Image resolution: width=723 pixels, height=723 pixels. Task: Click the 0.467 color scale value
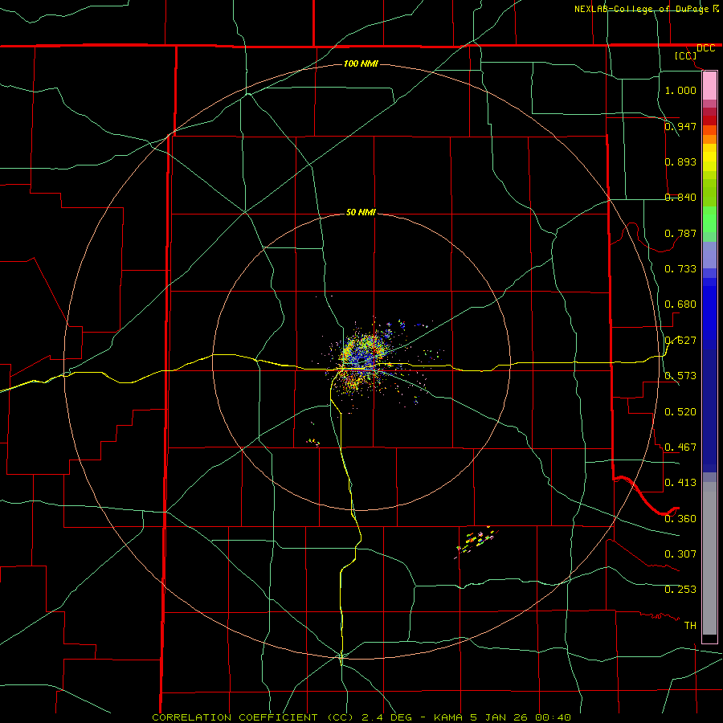(x=680, y=447)
